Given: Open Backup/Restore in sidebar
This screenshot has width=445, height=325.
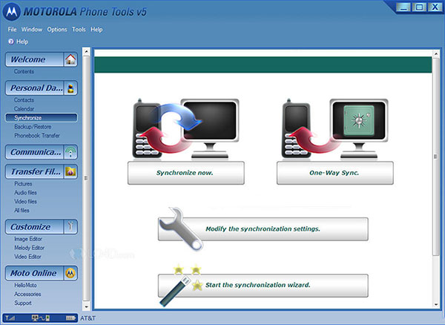Looking at the screenshot, I should click(33, 127).
